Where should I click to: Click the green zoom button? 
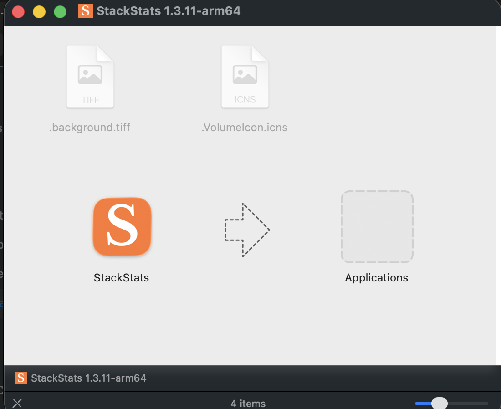pos(60,11)
